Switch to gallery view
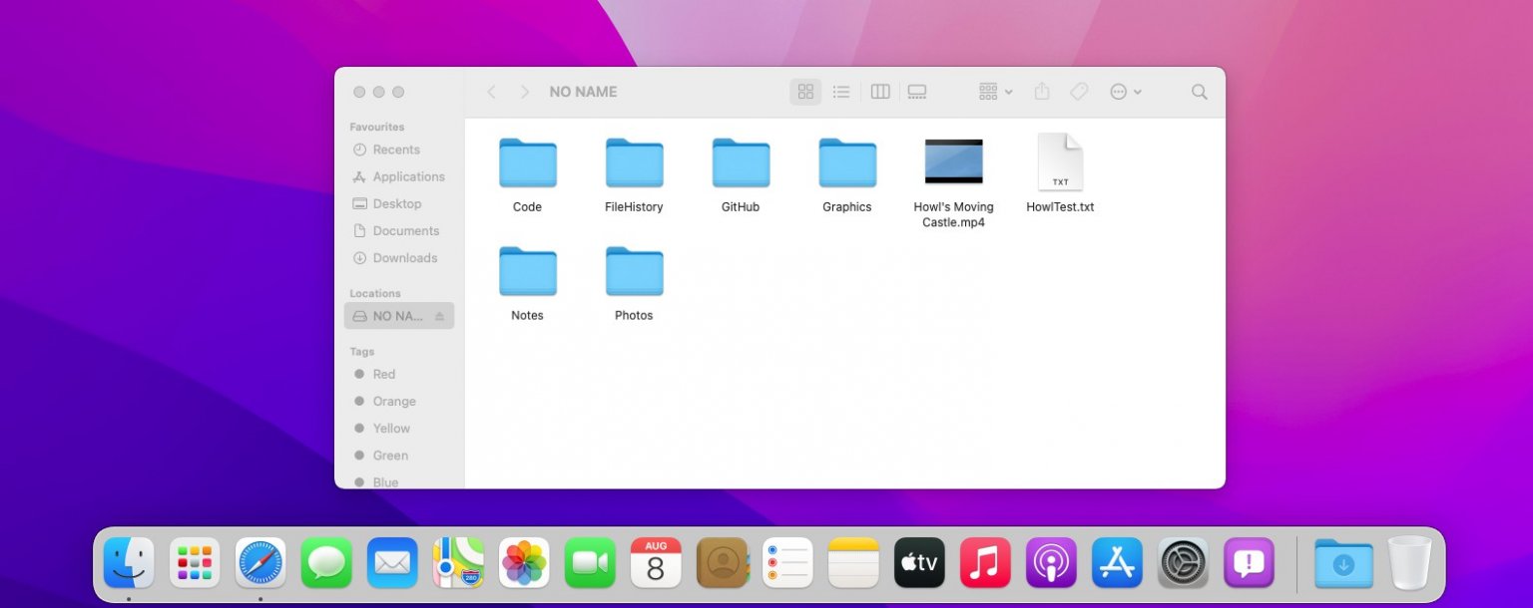1533x608 pixels. tap(917, 91)
